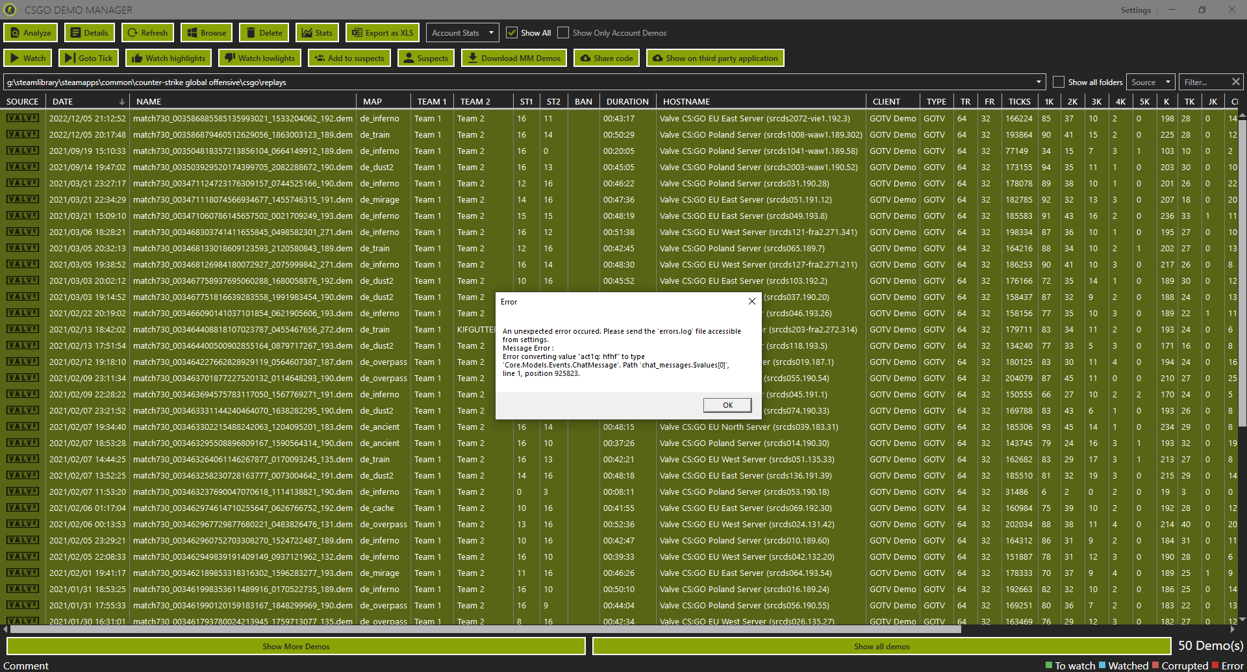Screen dimensions: 1247x672
Task: Click Add to suspects
Action: 349,58
